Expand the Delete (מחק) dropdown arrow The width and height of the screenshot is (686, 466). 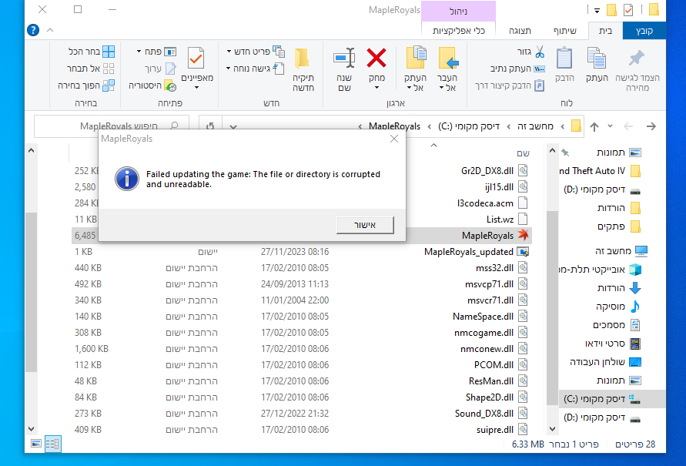[x=376, y=88]
